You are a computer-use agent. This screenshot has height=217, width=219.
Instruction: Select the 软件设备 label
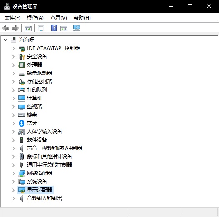[37, 140]
